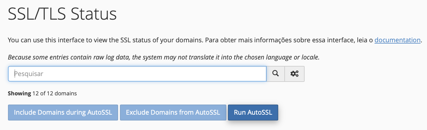Submit the domain search with the magnifier icon
This screenshot has height=130, width=427.
pos(276,74)
